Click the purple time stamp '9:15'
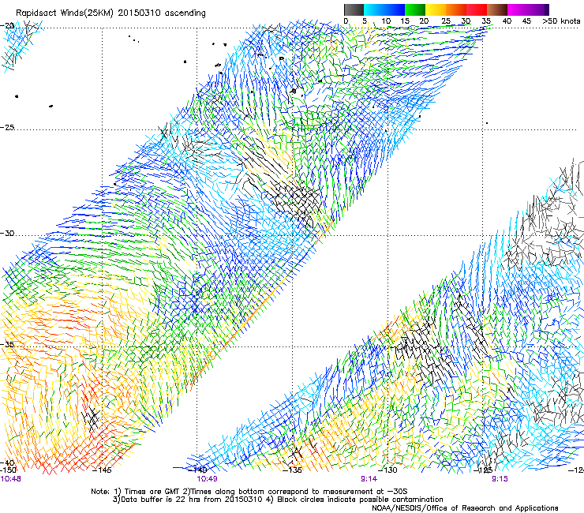Viewport: 584px width, 513px height. tap(500, 479)
